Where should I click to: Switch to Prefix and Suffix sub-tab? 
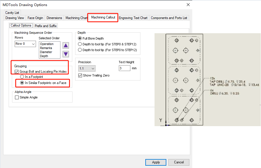tap(46, 26)
